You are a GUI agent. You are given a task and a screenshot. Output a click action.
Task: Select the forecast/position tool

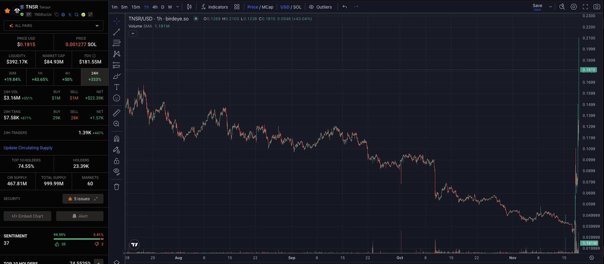point(117,65)
